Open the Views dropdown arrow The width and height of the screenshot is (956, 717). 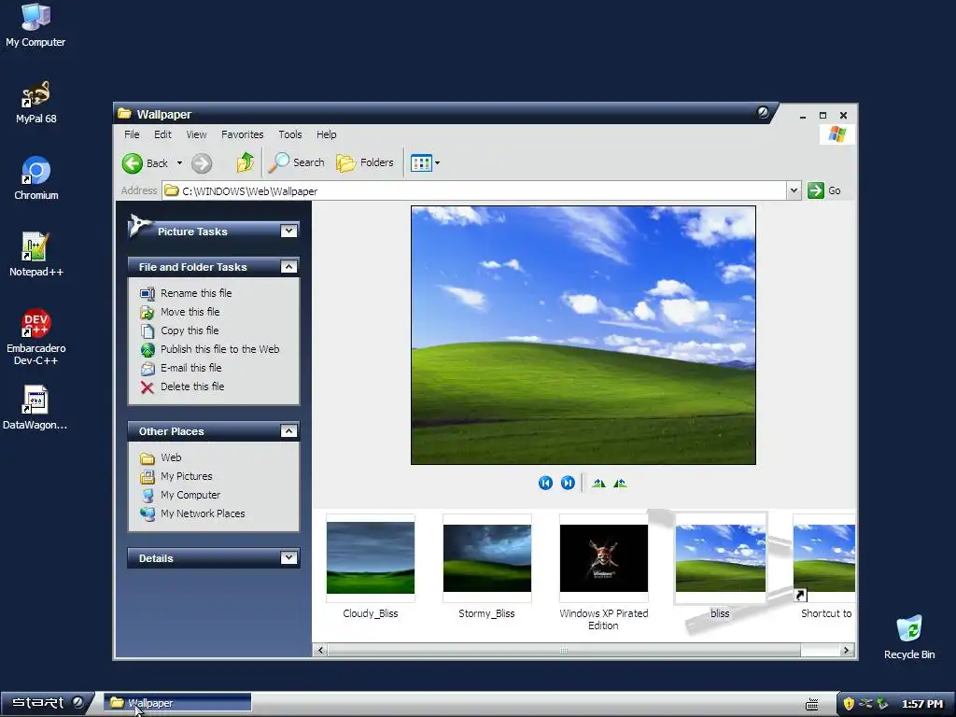pos(437,162)
